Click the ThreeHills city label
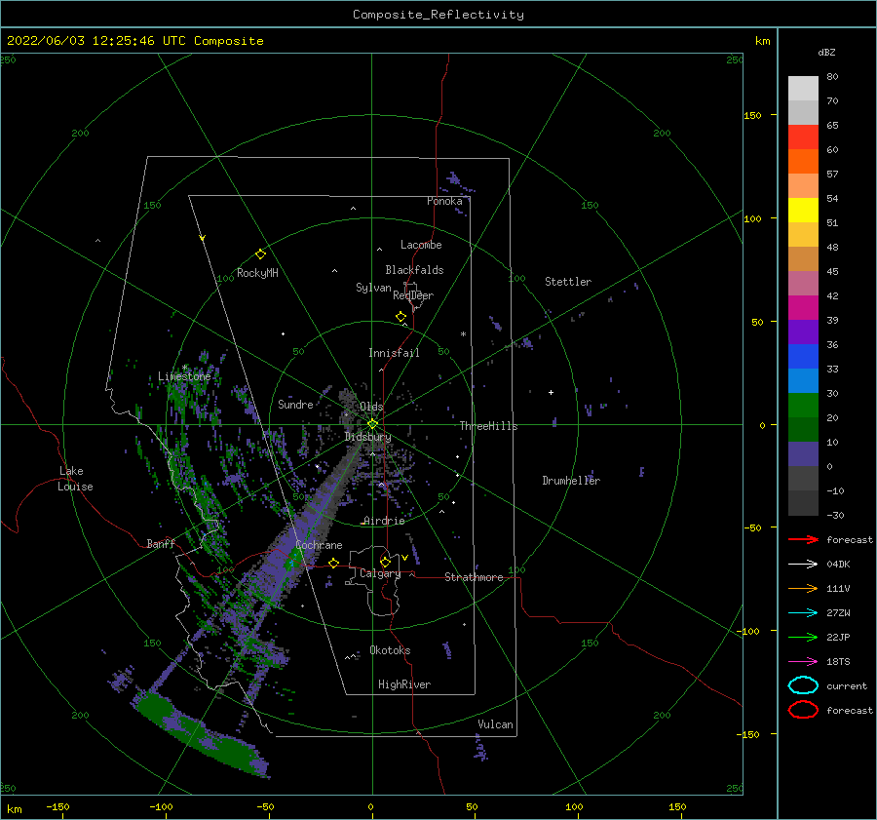Viewport: 877px width, 820px height. (x=489, y=426)
